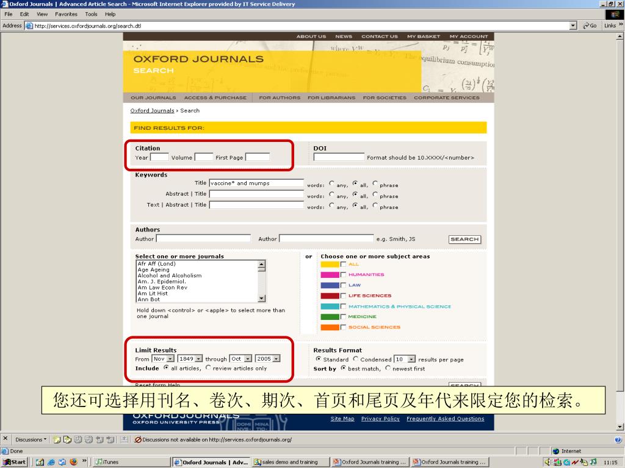Launch Outlook Express from quick launch
This screenshot has height=468, width=625.
[62, 462]
